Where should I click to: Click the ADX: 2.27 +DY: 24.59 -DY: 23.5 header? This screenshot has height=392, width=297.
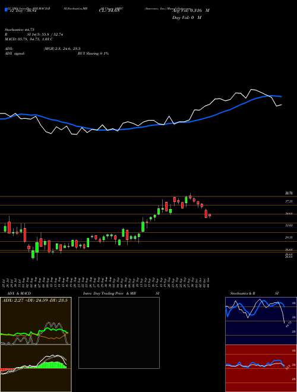35,301
